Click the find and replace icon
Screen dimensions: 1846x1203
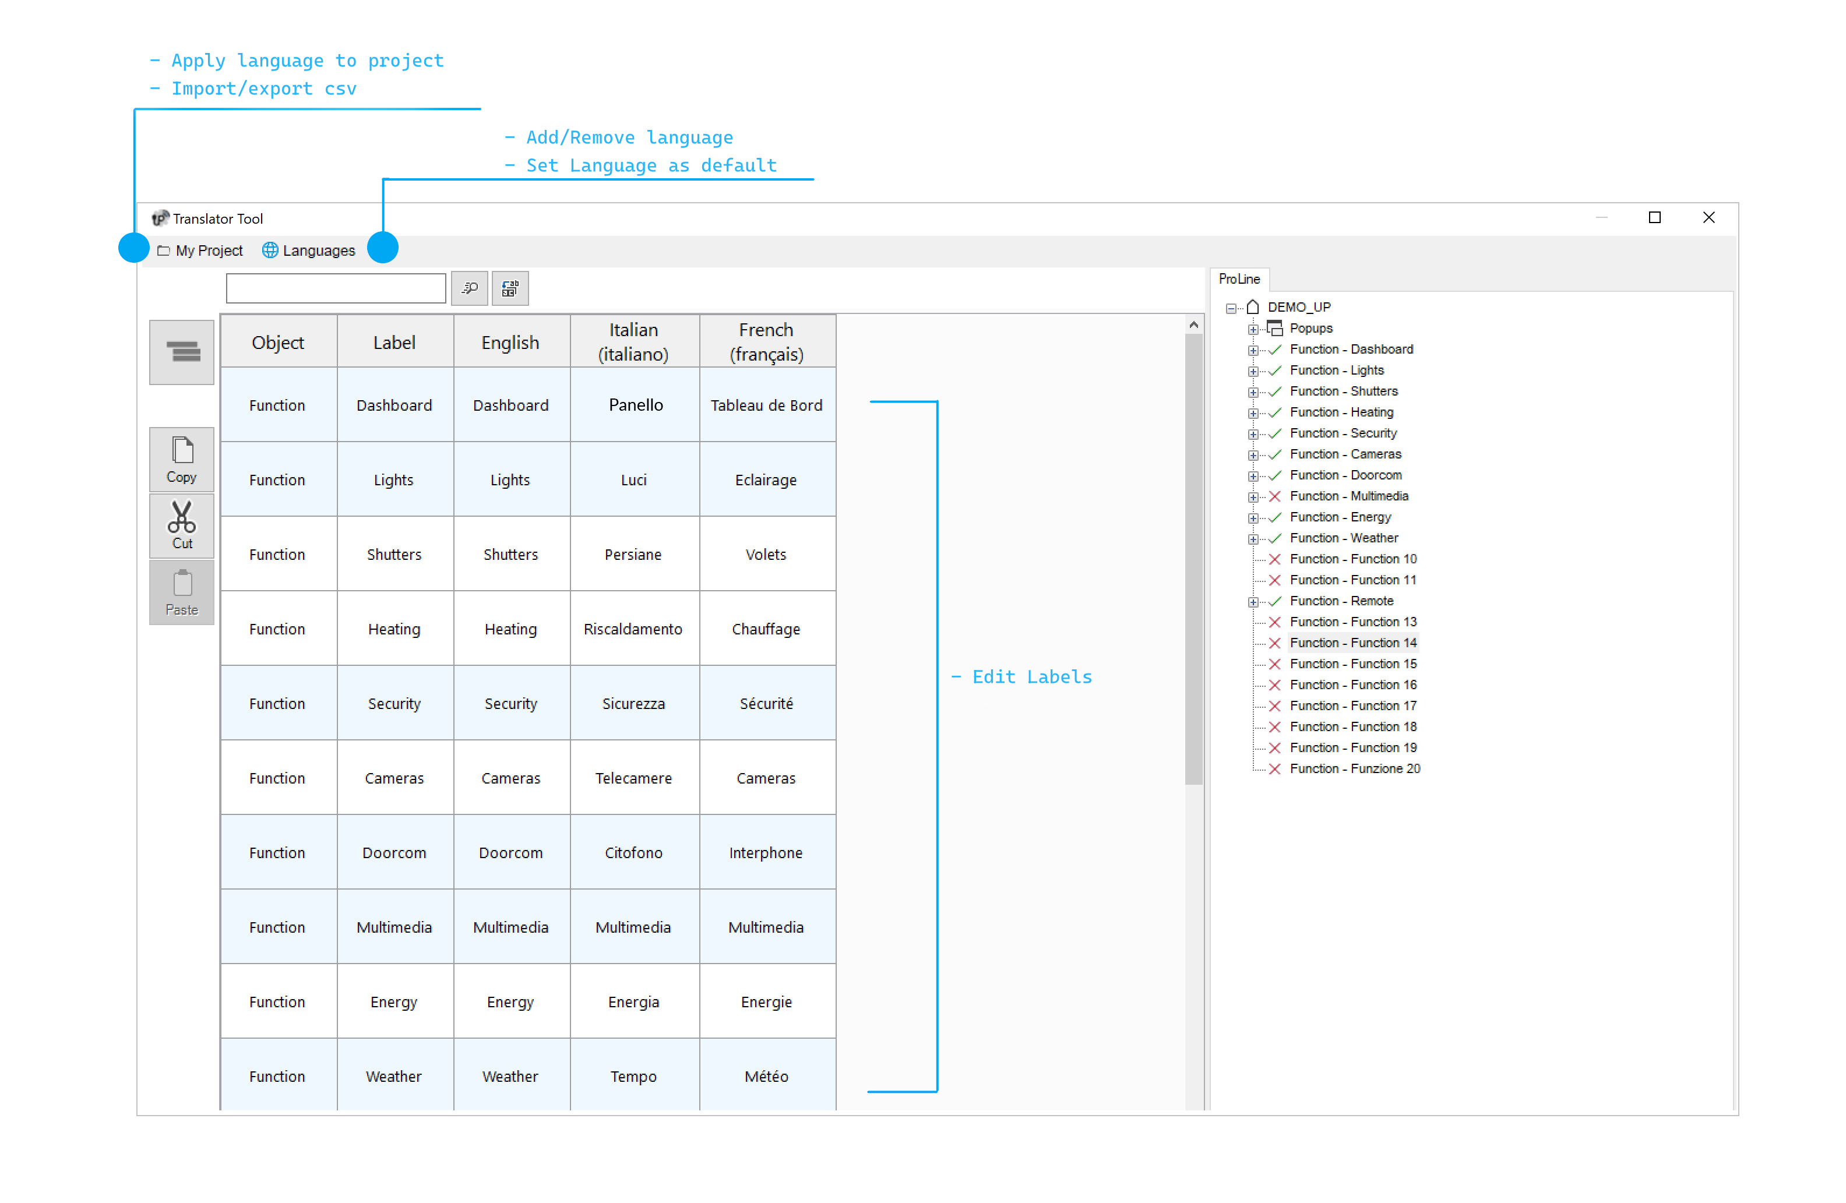510,288
